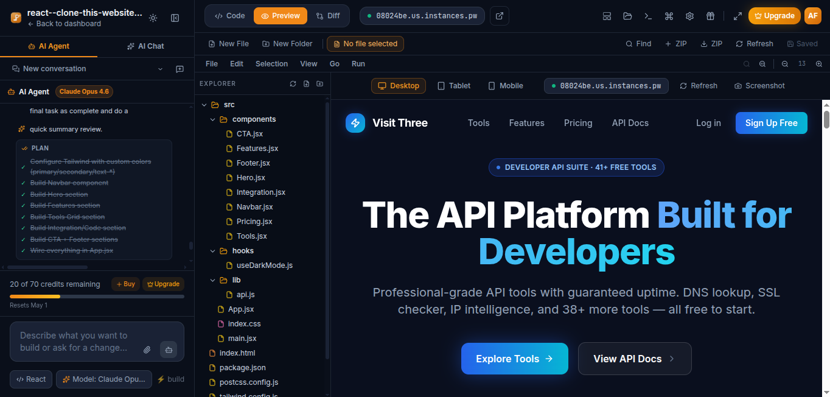Screen dimensions: 830x397
Task: Click the paperclip attachment icon
Action: [x=147, y=350]
